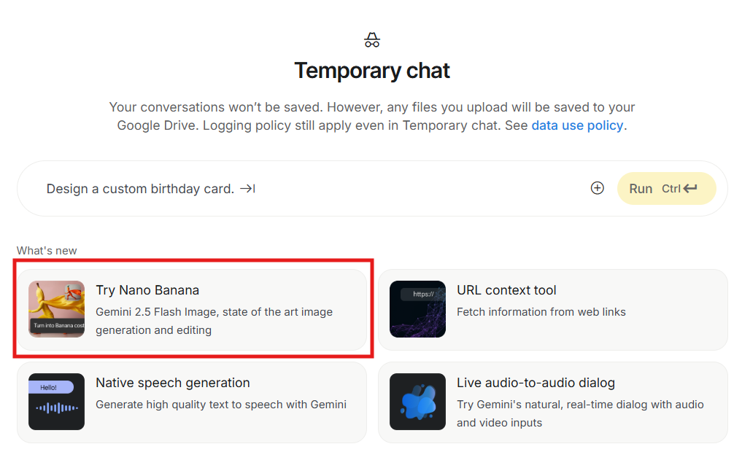
Task: Click the Generate high quality text to speech description
Action: (x=221, y=405)
